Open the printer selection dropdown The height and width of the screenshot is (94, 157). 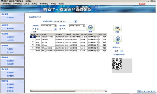coord(75,21)
